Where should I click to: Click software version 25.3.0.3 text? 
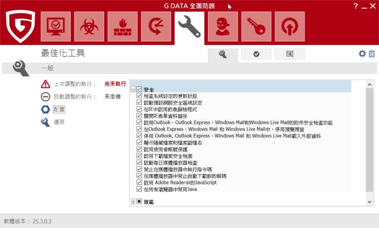42,221
